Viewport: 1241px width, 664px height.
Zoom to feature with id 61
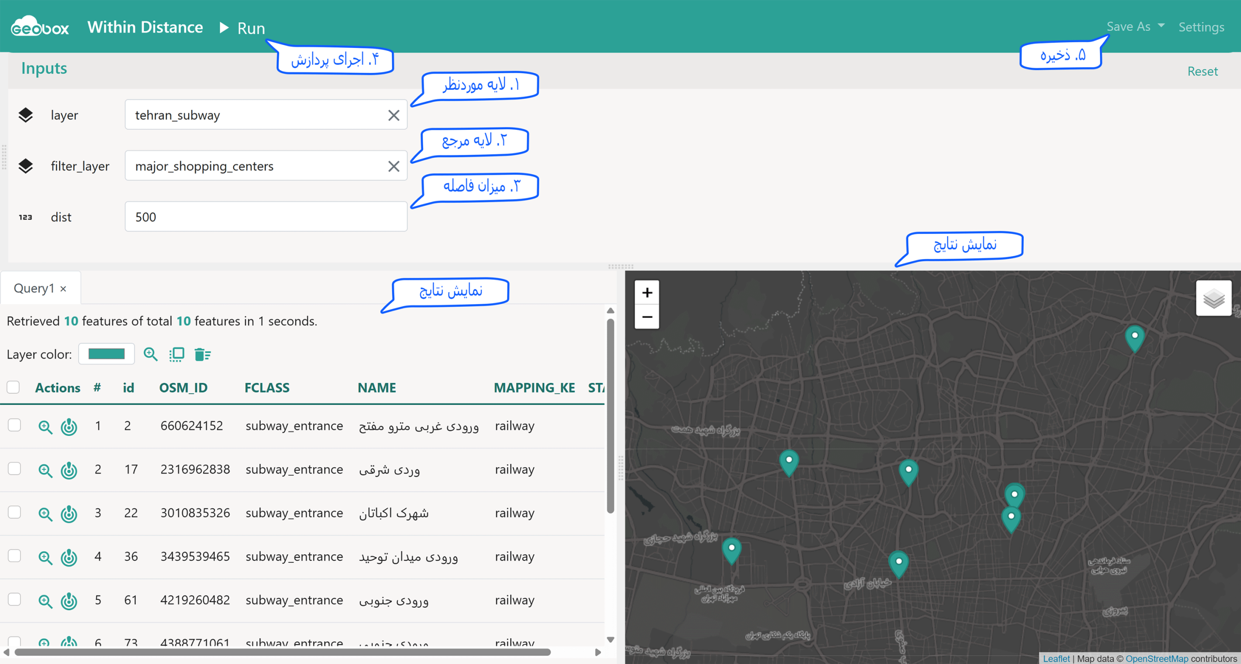[x=45, y=601]
